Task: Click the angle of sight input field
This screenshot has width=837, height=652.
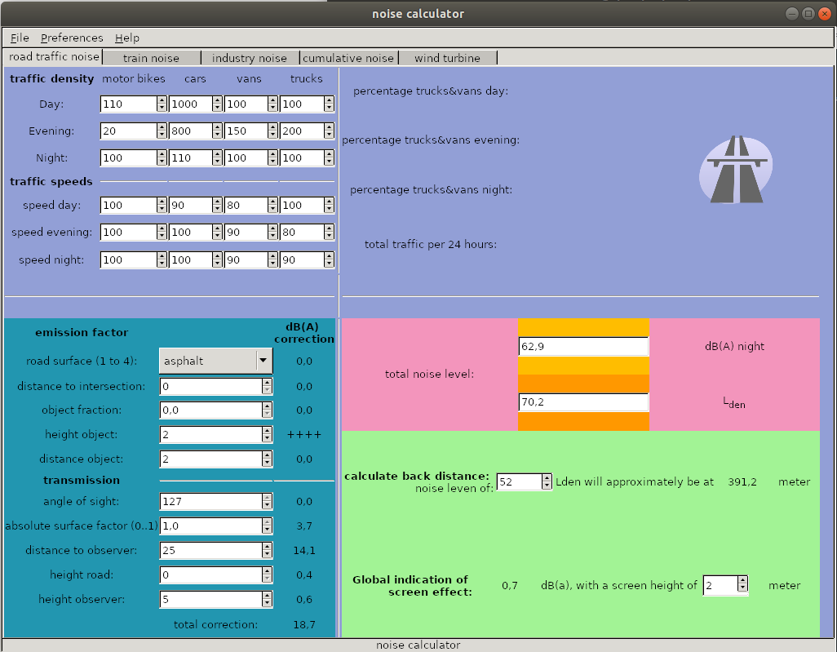Action: coord(210,502)
